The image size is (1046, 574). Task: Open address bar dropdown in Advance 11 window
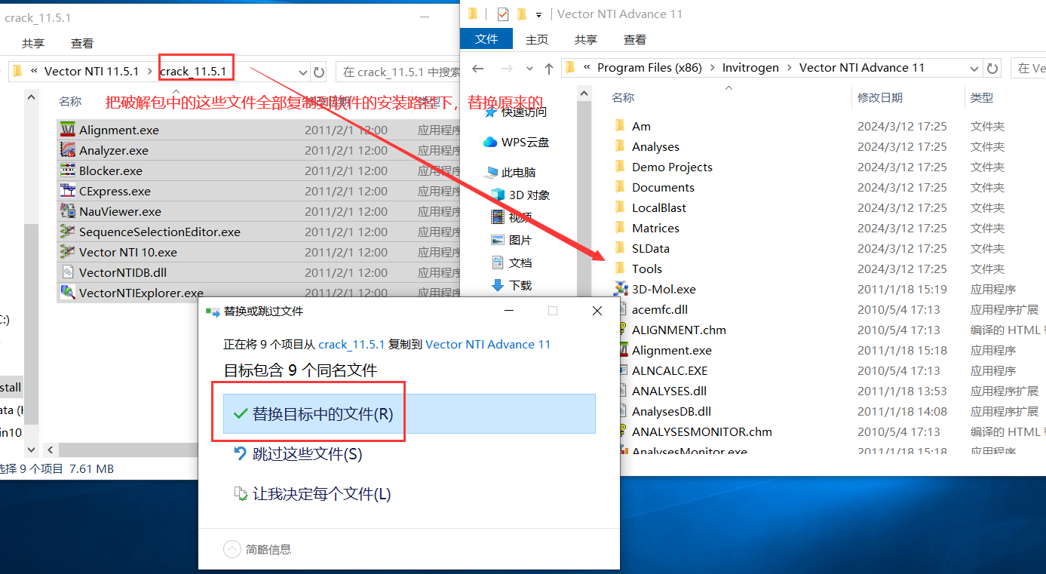click(x=974, y=68)
